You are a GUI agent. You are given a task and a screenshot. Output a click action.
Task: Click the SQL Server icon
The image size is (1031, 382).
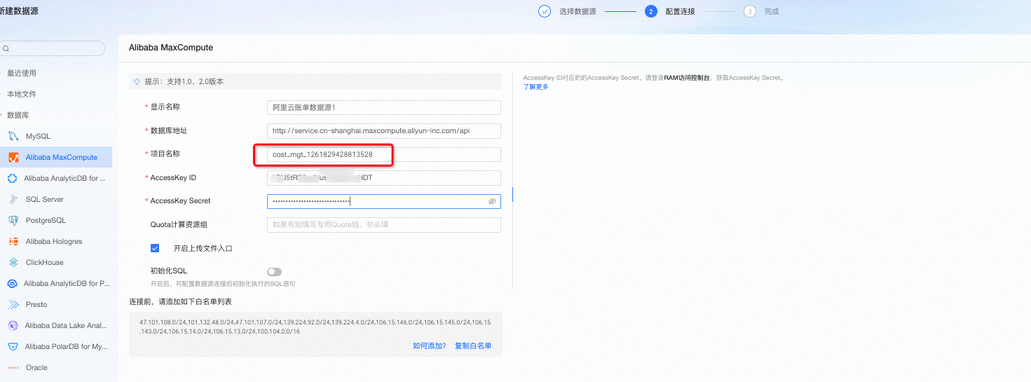(13, 199)
